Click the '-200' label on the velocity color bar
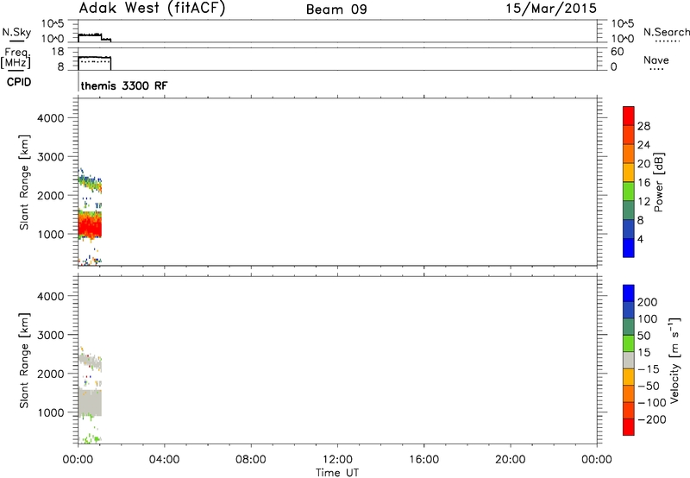This screenshot has width=690, height=478. tap(652, 419)
